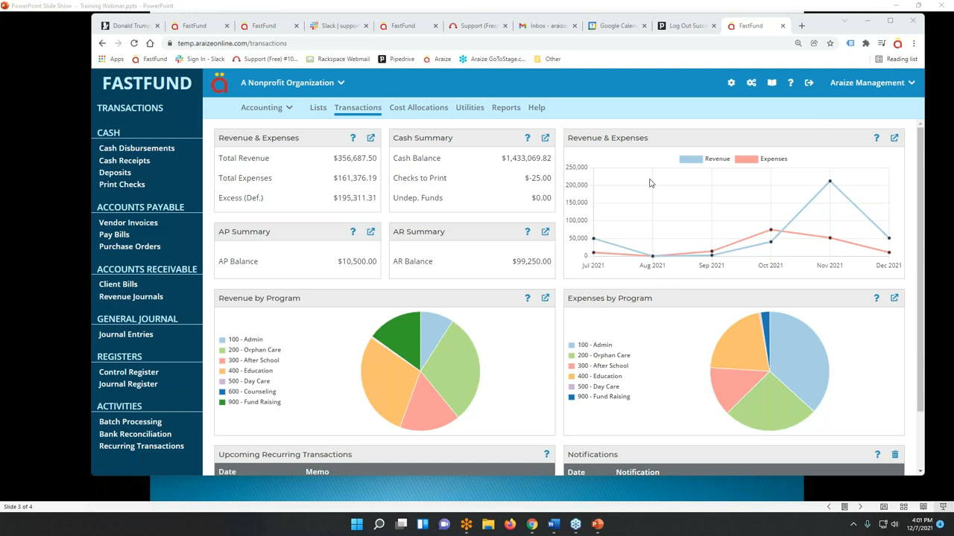Click the header question mark help icon

click(791, 83)
